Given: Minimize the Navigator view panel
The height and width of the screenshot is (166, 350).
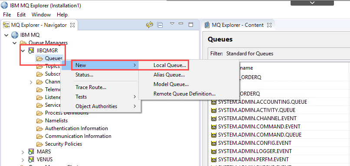Looking at the screenshot, I should tap(181, 23).
